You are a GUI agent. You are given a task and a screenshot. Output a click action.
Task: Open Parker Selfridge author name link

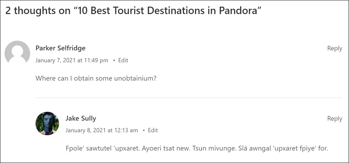(x=60, y=48)
